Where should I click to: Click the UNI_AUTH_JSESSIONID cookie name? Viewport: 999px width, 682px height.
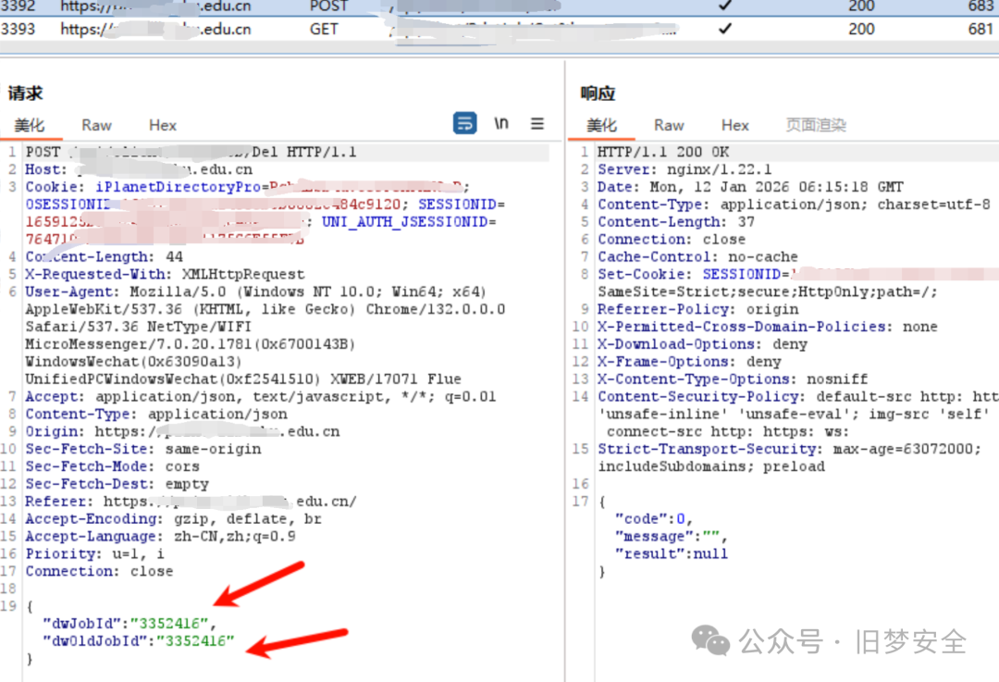(404, 222)
